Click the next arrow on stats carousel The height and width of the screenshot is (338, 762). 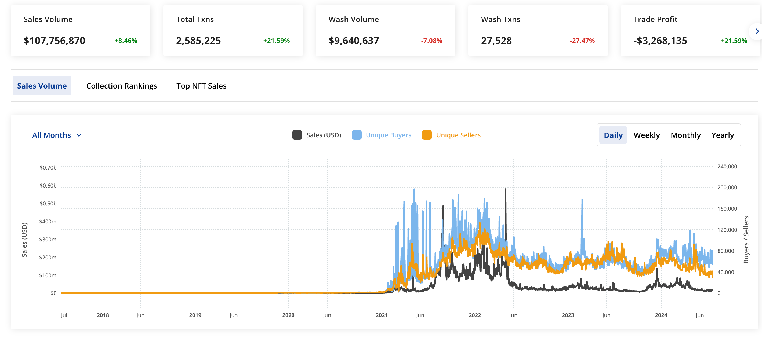[x=756, y=31]
